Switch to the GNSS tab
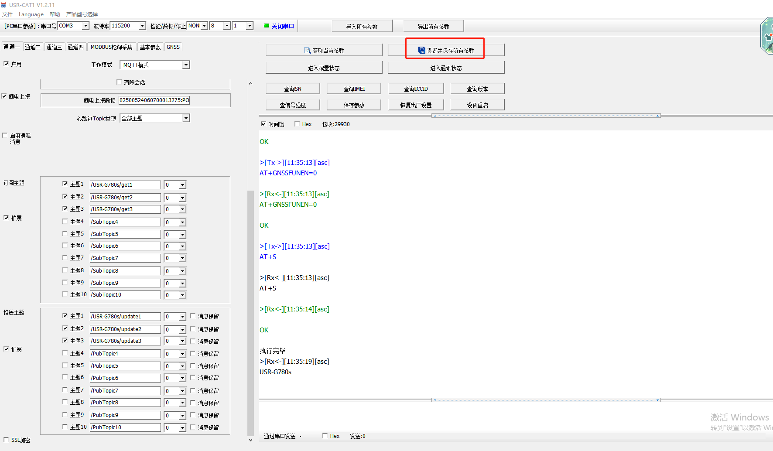The image size is (773, 451). click(x=173, y=47)
